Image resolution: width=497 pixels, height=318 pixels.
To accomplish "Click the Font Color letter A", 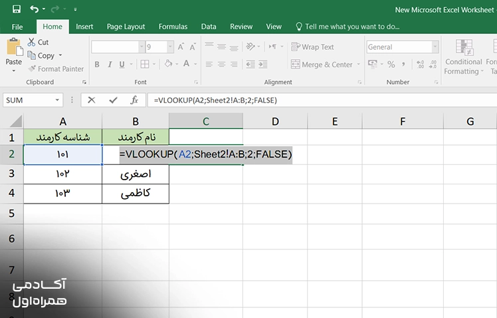I will pos(186,64).
